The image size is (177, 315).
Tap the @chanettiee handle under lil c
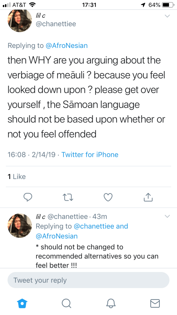click(x=55, y=24)
